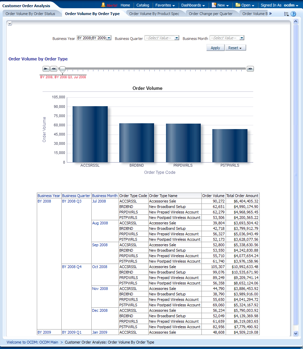Show more dashboard tabs with chevron
The width and height of the screenshot is (303, 349).
(270, 14)
